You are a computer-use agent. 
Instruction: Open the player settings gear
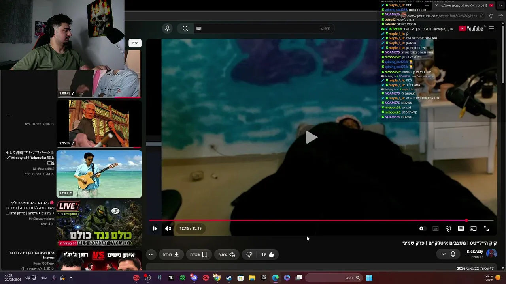[x=448, y=228]
